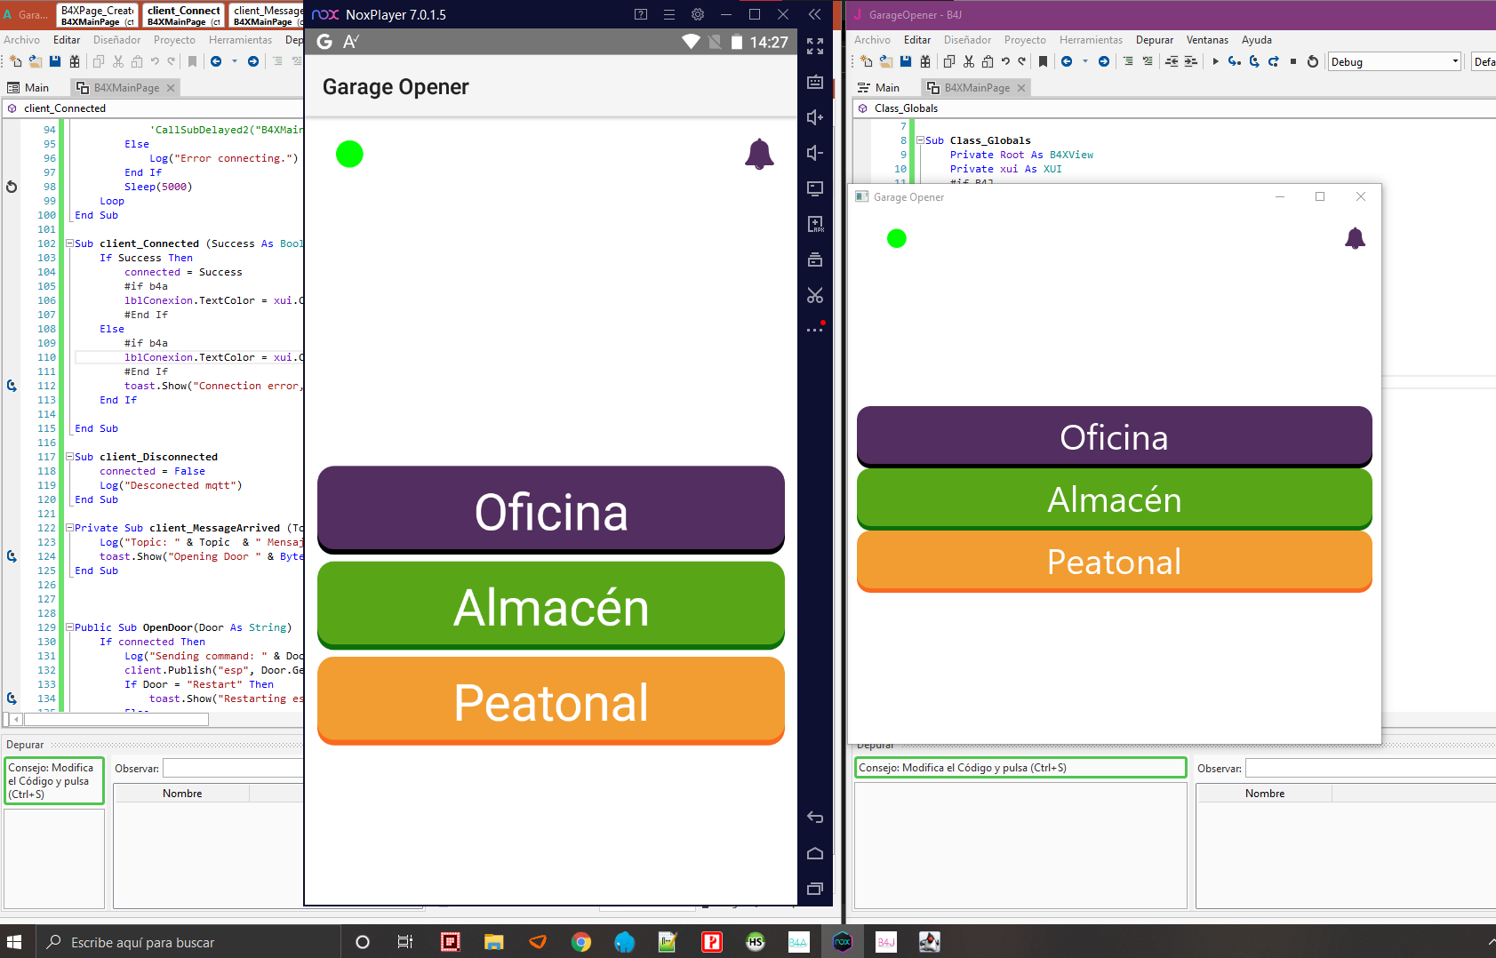Collapse Sub client_Connected code block
1496x958 pixels.
(69, 243)
